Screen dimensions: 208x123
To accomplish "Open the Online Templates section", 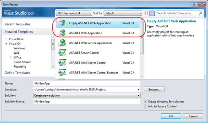I will pyautogui.click(x=17, y=73).
